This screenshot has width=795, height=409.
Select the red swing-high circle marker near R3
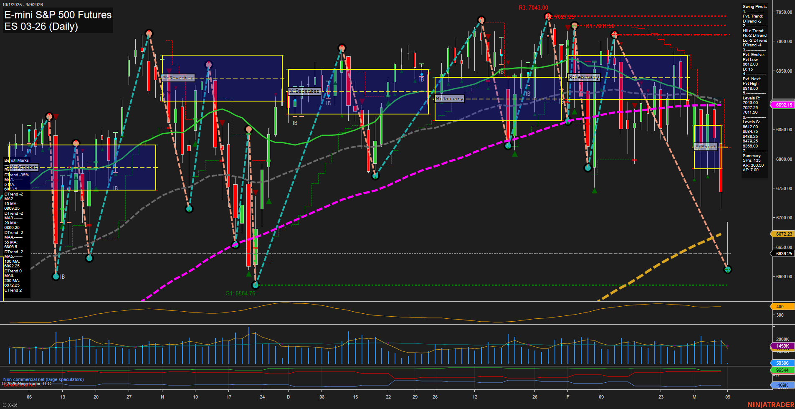coord(548,17)
